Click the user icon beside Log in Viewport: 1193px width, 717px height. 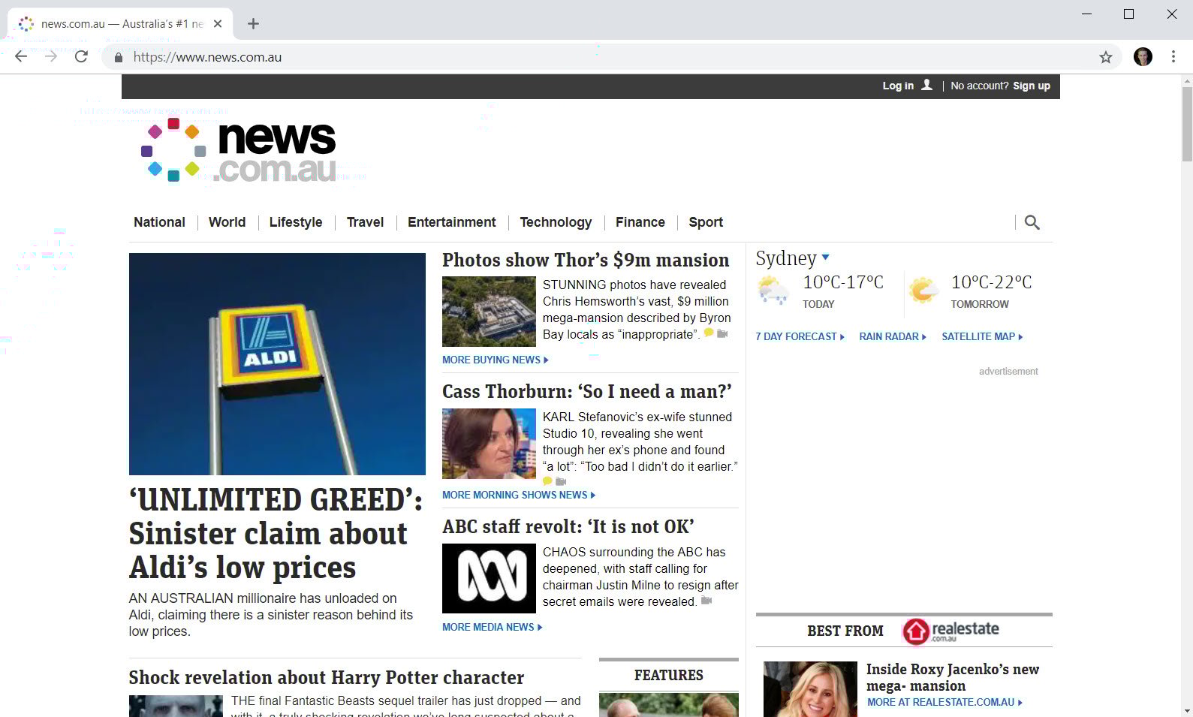pyautogui.click(x=926, y=85)
